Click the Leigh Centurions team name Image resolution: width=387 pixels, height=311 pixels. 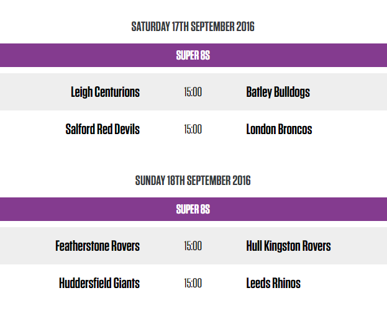click(105, 92)
